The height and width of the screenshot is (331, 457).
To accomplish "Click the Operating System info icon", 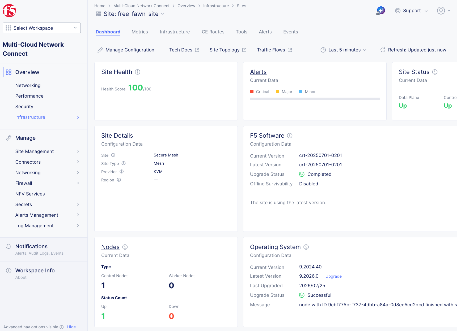I will [x=306, y=247].
